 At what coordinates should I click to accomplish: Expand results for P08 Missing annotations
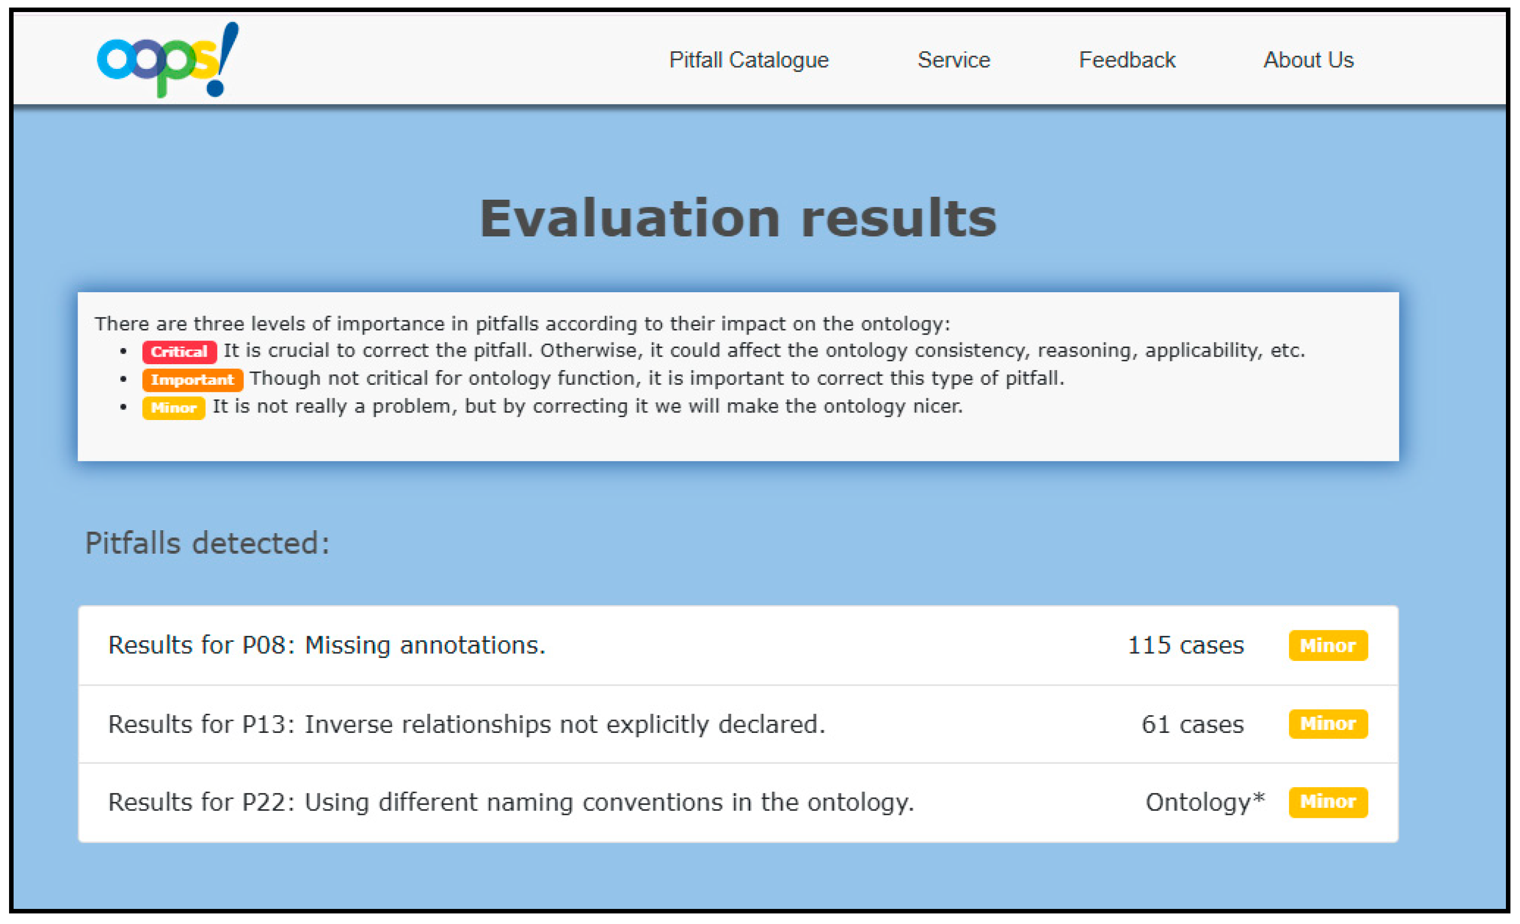327,645
